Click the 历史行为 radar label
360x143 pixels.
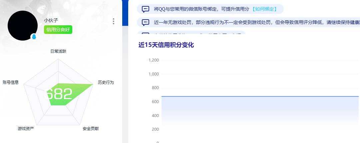point(106,82)
